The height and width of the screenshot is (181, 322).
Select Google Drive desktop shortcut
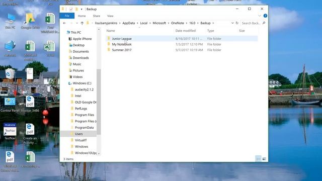point(30,21)
